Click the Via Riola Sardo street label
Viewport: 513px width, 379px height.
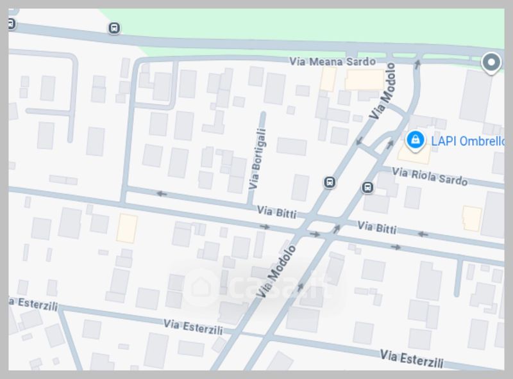[x=430, y=177]
